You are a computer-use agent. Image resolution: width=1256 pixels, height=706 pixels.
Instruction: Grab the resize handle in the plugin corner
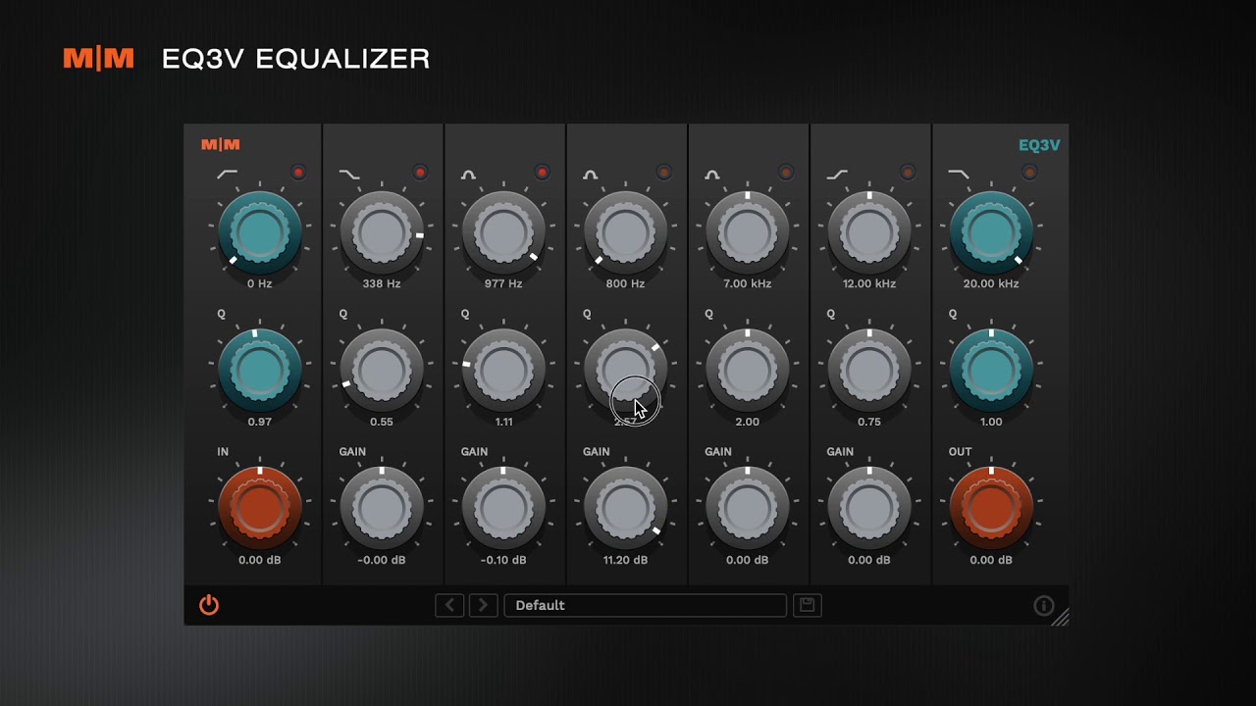pyautogui.click(x=1061, y=617)
